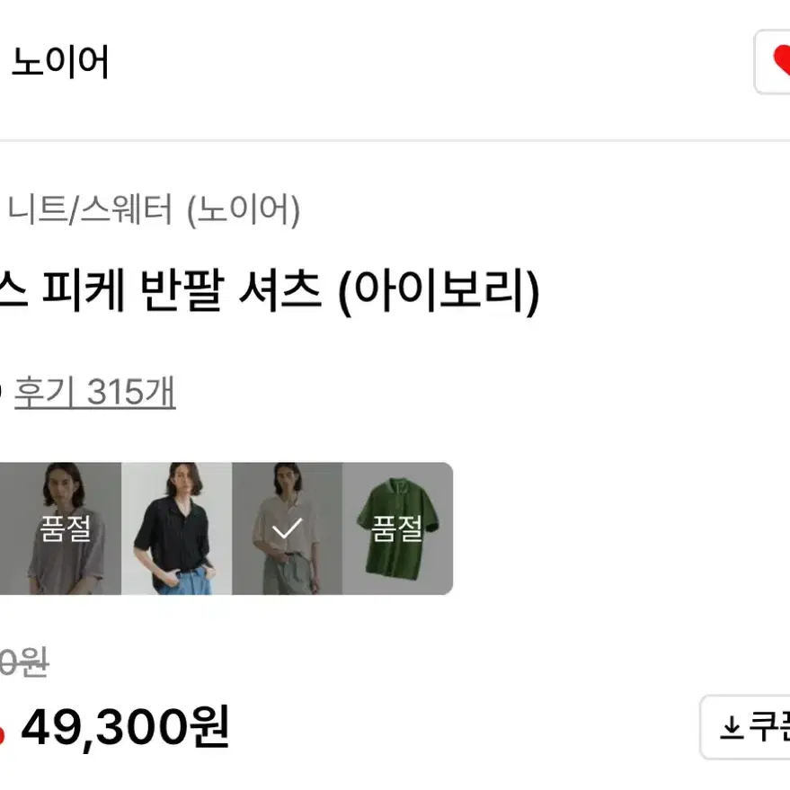Choose the sold-out green shirt thumbnail

click(397, 528)
